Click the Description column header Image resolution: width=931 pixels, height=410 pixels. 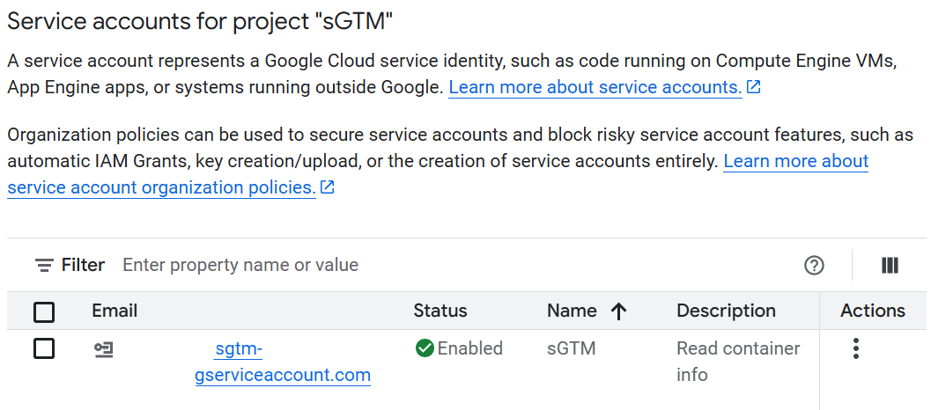726,311
